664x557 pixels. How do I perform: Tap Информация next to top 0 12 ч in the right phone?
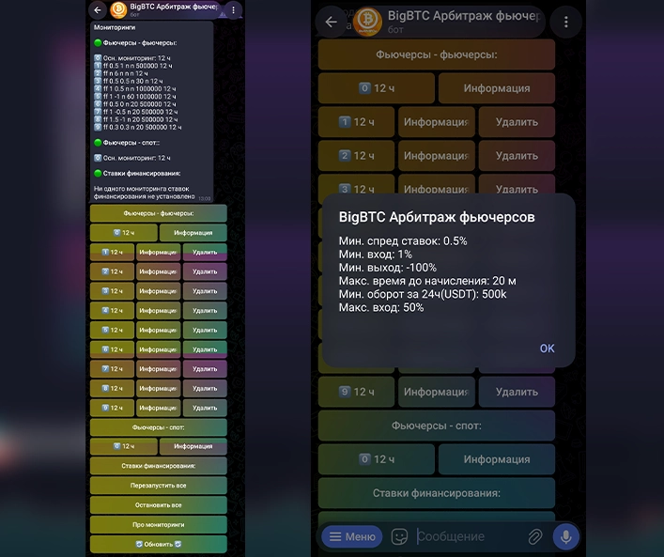(x=497, y=88)
